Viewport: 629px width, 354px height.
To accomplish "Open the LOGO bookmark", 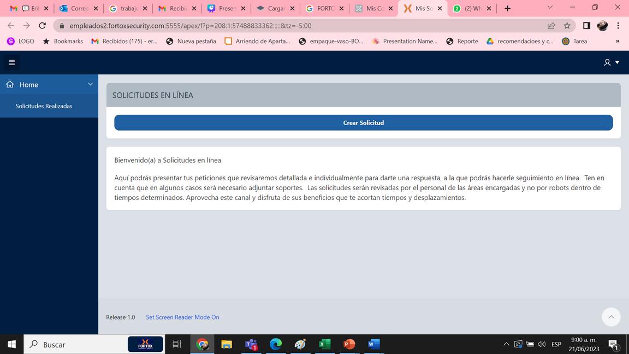I will pos(20,41).
